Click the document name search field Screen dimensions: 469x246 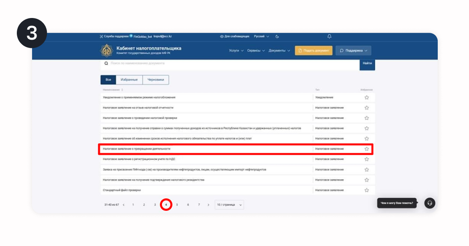232,63
